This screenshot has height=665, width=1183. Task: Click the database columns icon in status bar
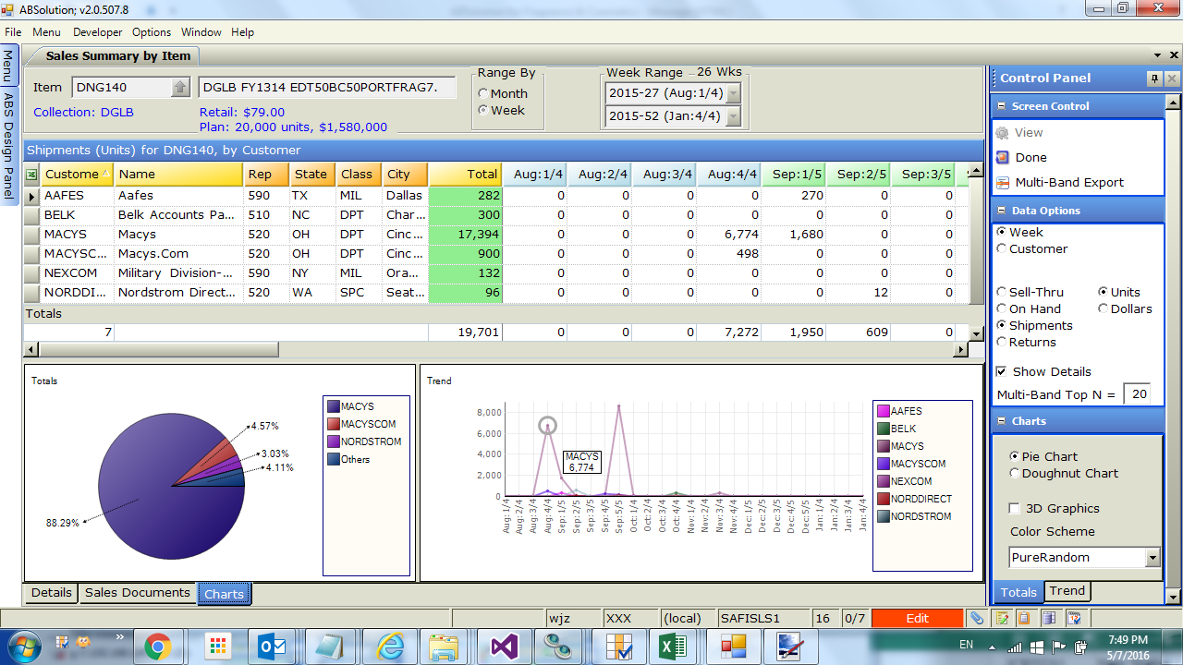(x=1049, y=618)
